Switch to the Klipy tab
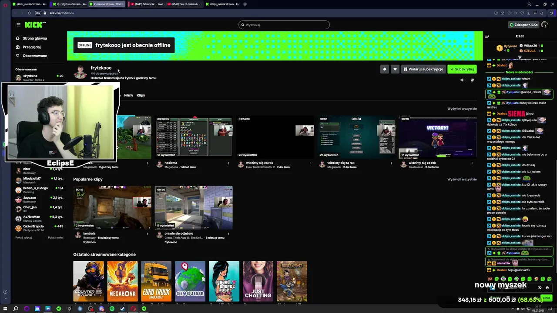 (141, 95)
